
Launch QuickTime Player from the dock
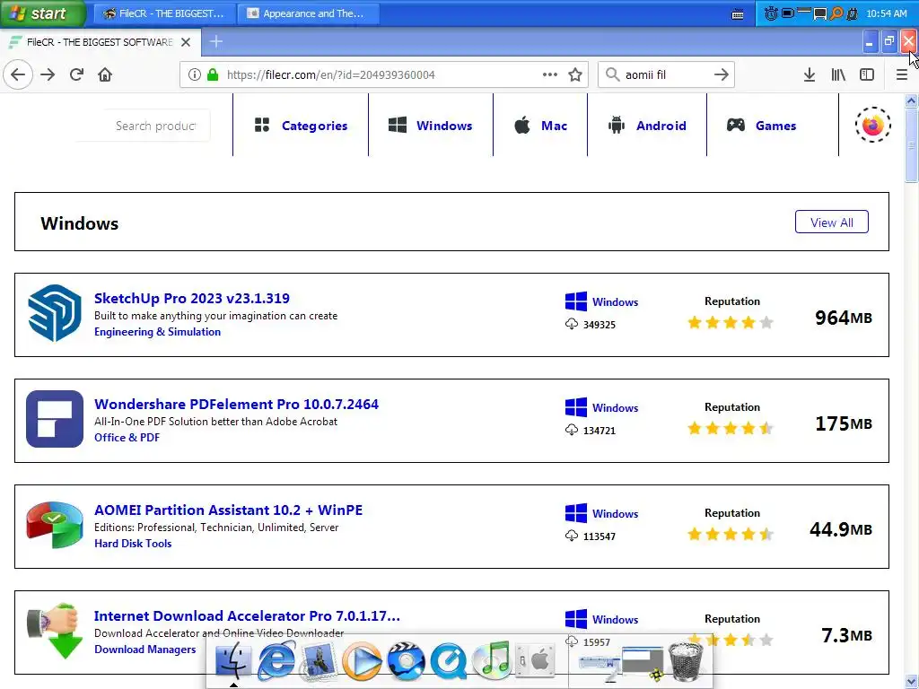click(x=449, y=661)
